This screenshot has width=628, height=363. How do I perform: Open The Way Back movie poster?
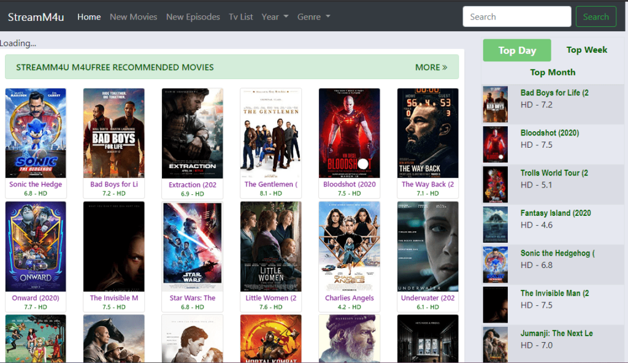[427, 133]
